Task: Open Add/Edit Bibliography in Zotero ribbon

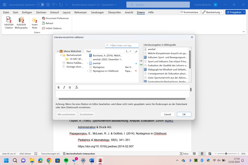Action: pos(21,23)
